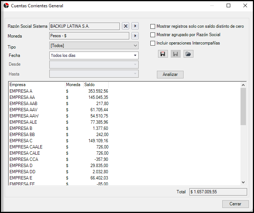
Task: Open Razón Social Sistema lookup arrow button
Action: [x=135, y=26]
